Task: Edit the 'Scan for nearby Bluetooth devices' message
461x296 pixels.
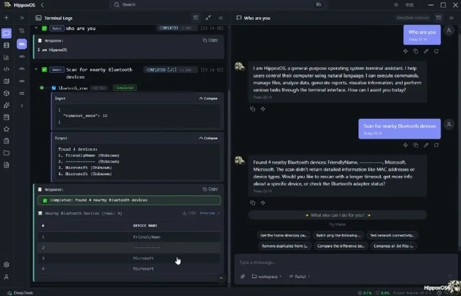Action: point(426,145)
